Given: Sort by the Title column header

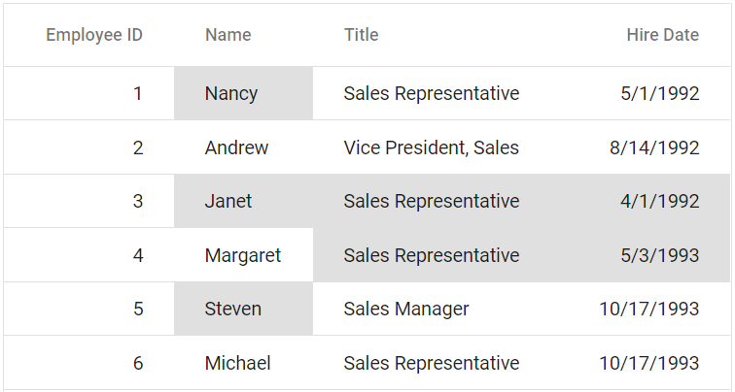Looking at the screenshot, I should pyautogui.click(x=361, y=35).
